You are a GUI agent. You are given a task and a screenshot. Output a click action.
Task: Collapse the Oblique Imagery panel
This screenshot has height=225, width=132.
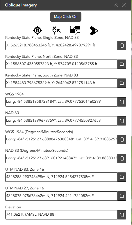tap(116, 5)
